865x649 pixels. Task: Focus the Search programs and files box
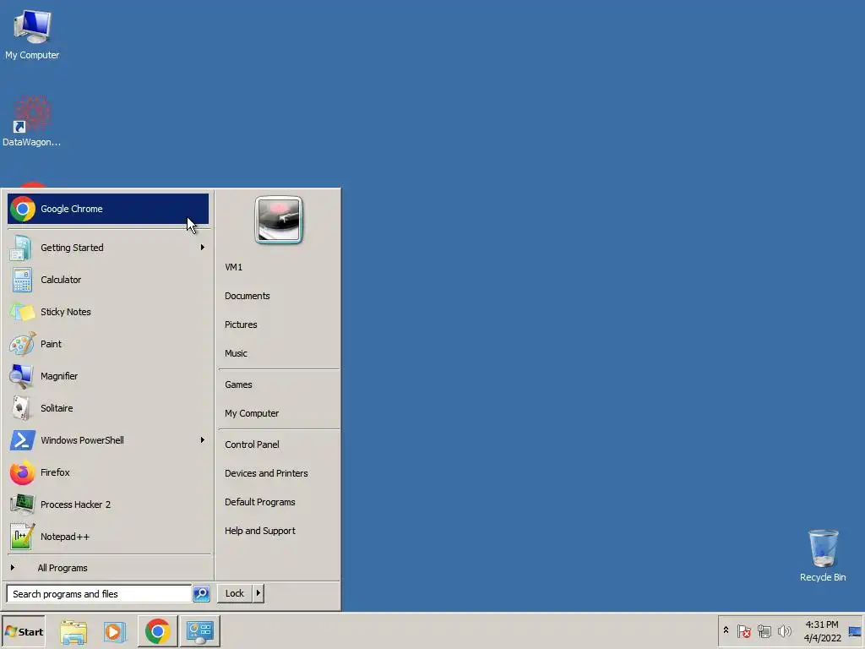[x=99, y=594]
